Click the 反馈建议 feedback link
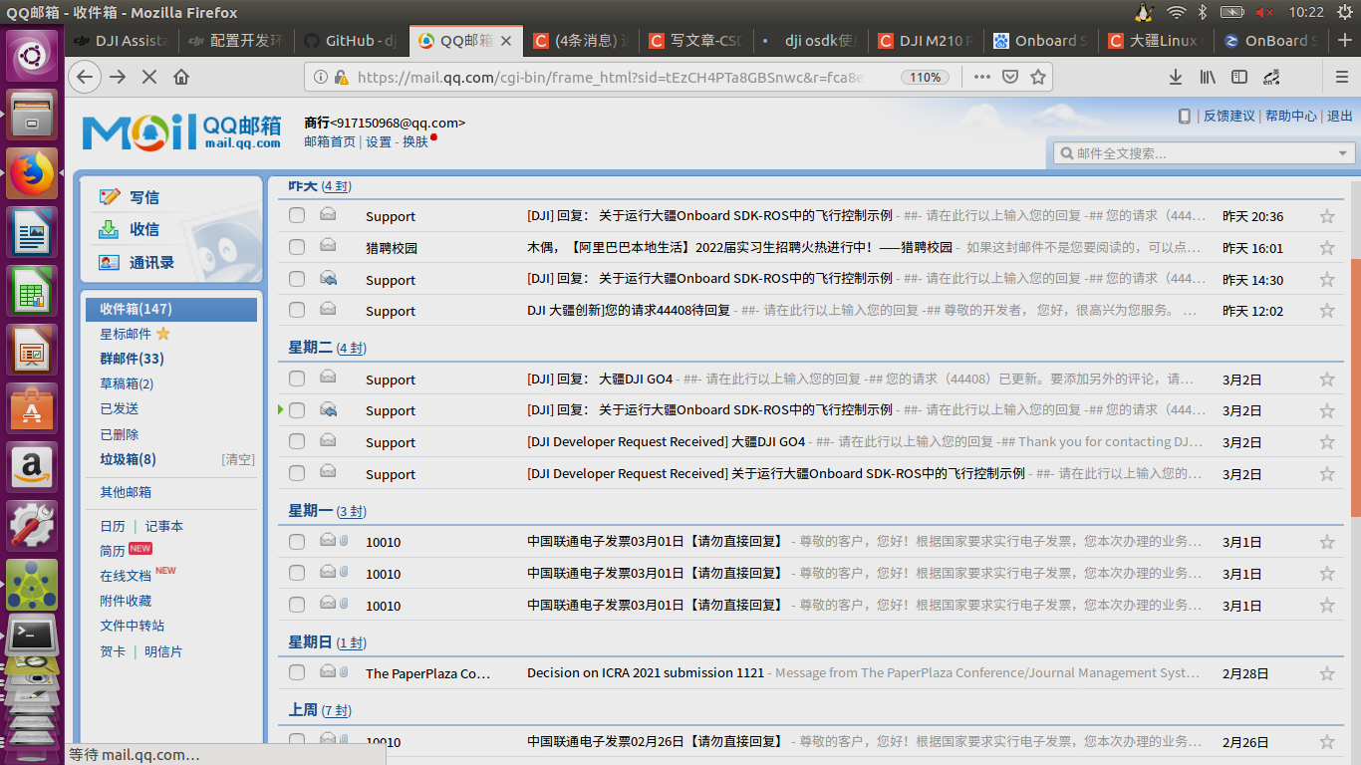This screenshot has width=1361, height=765. point(1229,116)
